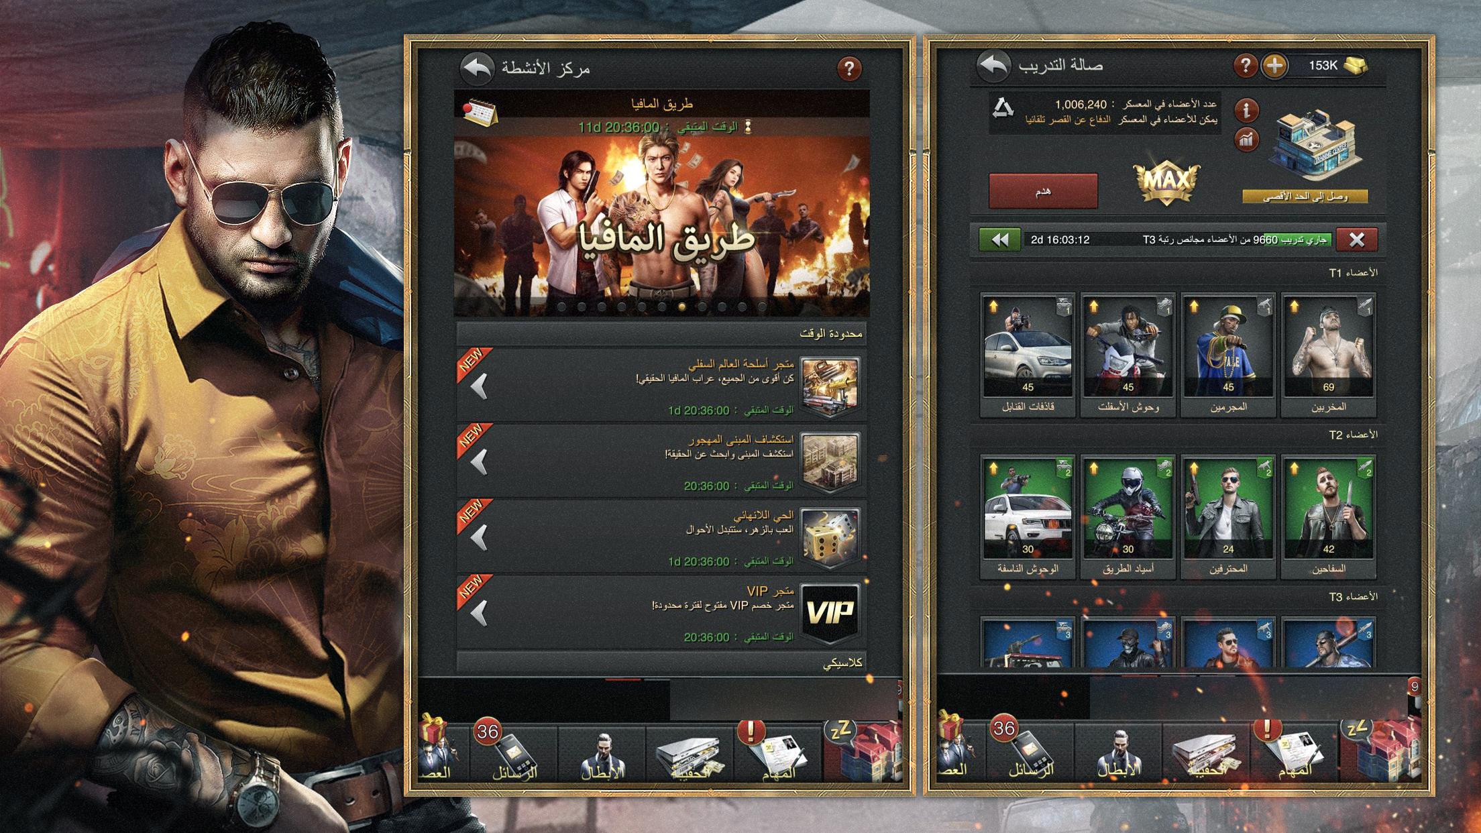The image size is (1481, 833).
Task: Open the calendar icon on the event banner
Action: (480, 113)
